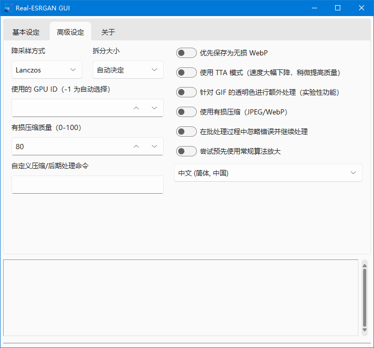Click the log scrollbar down arrow
This screenshot has height=348, width=374.
(365, 330)
